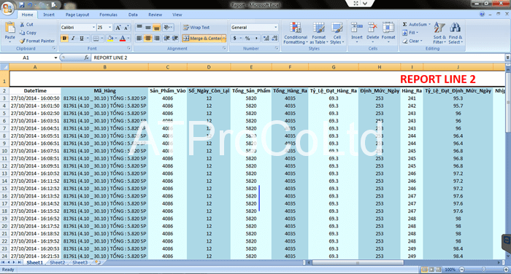
Task: Open the Name Box dropdown arrow
Action: (55, 58)
